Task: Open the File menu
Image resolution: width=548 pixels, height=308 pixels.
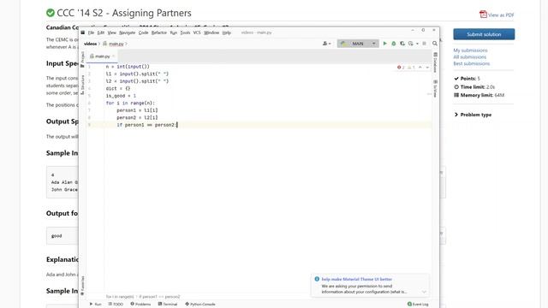Action: [x=92, y=33]
